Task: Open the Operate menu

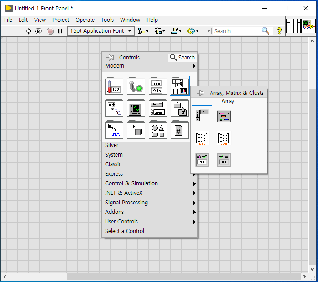Action: [x=85, y=20]
